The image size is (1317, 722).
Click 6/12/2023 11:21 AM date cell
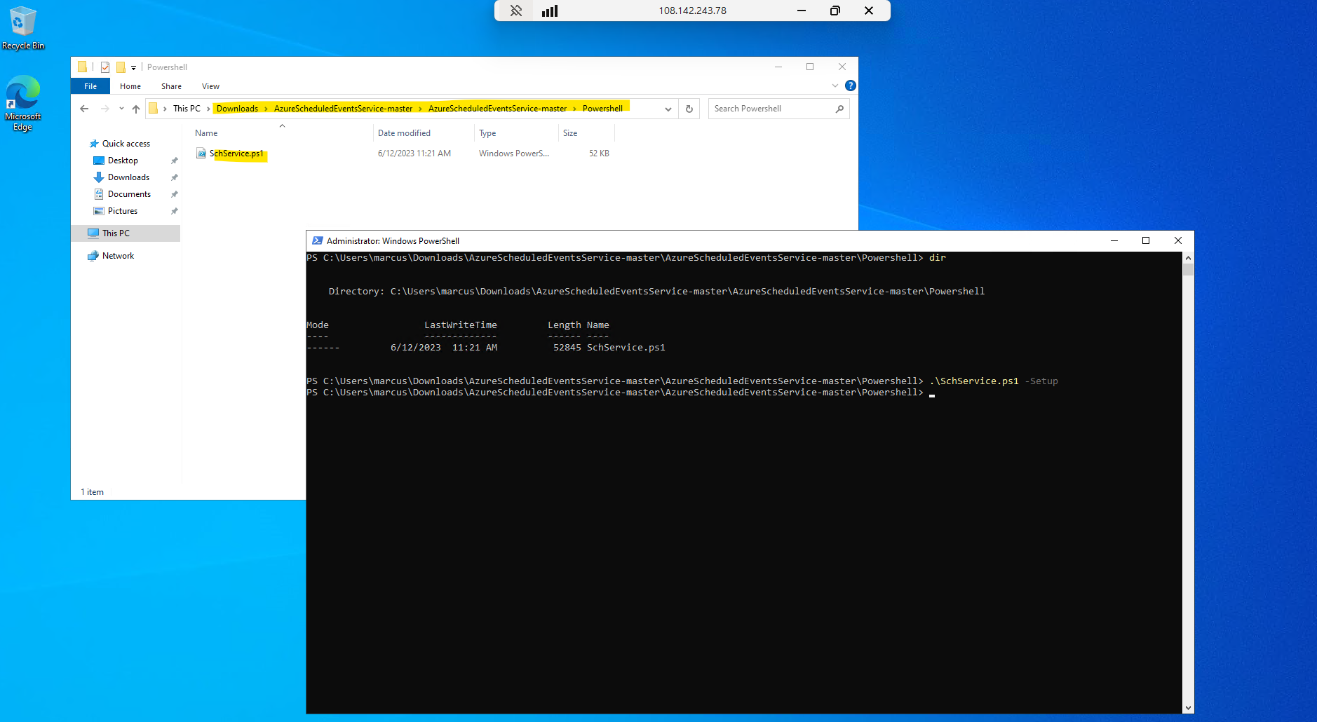(414, 154)
